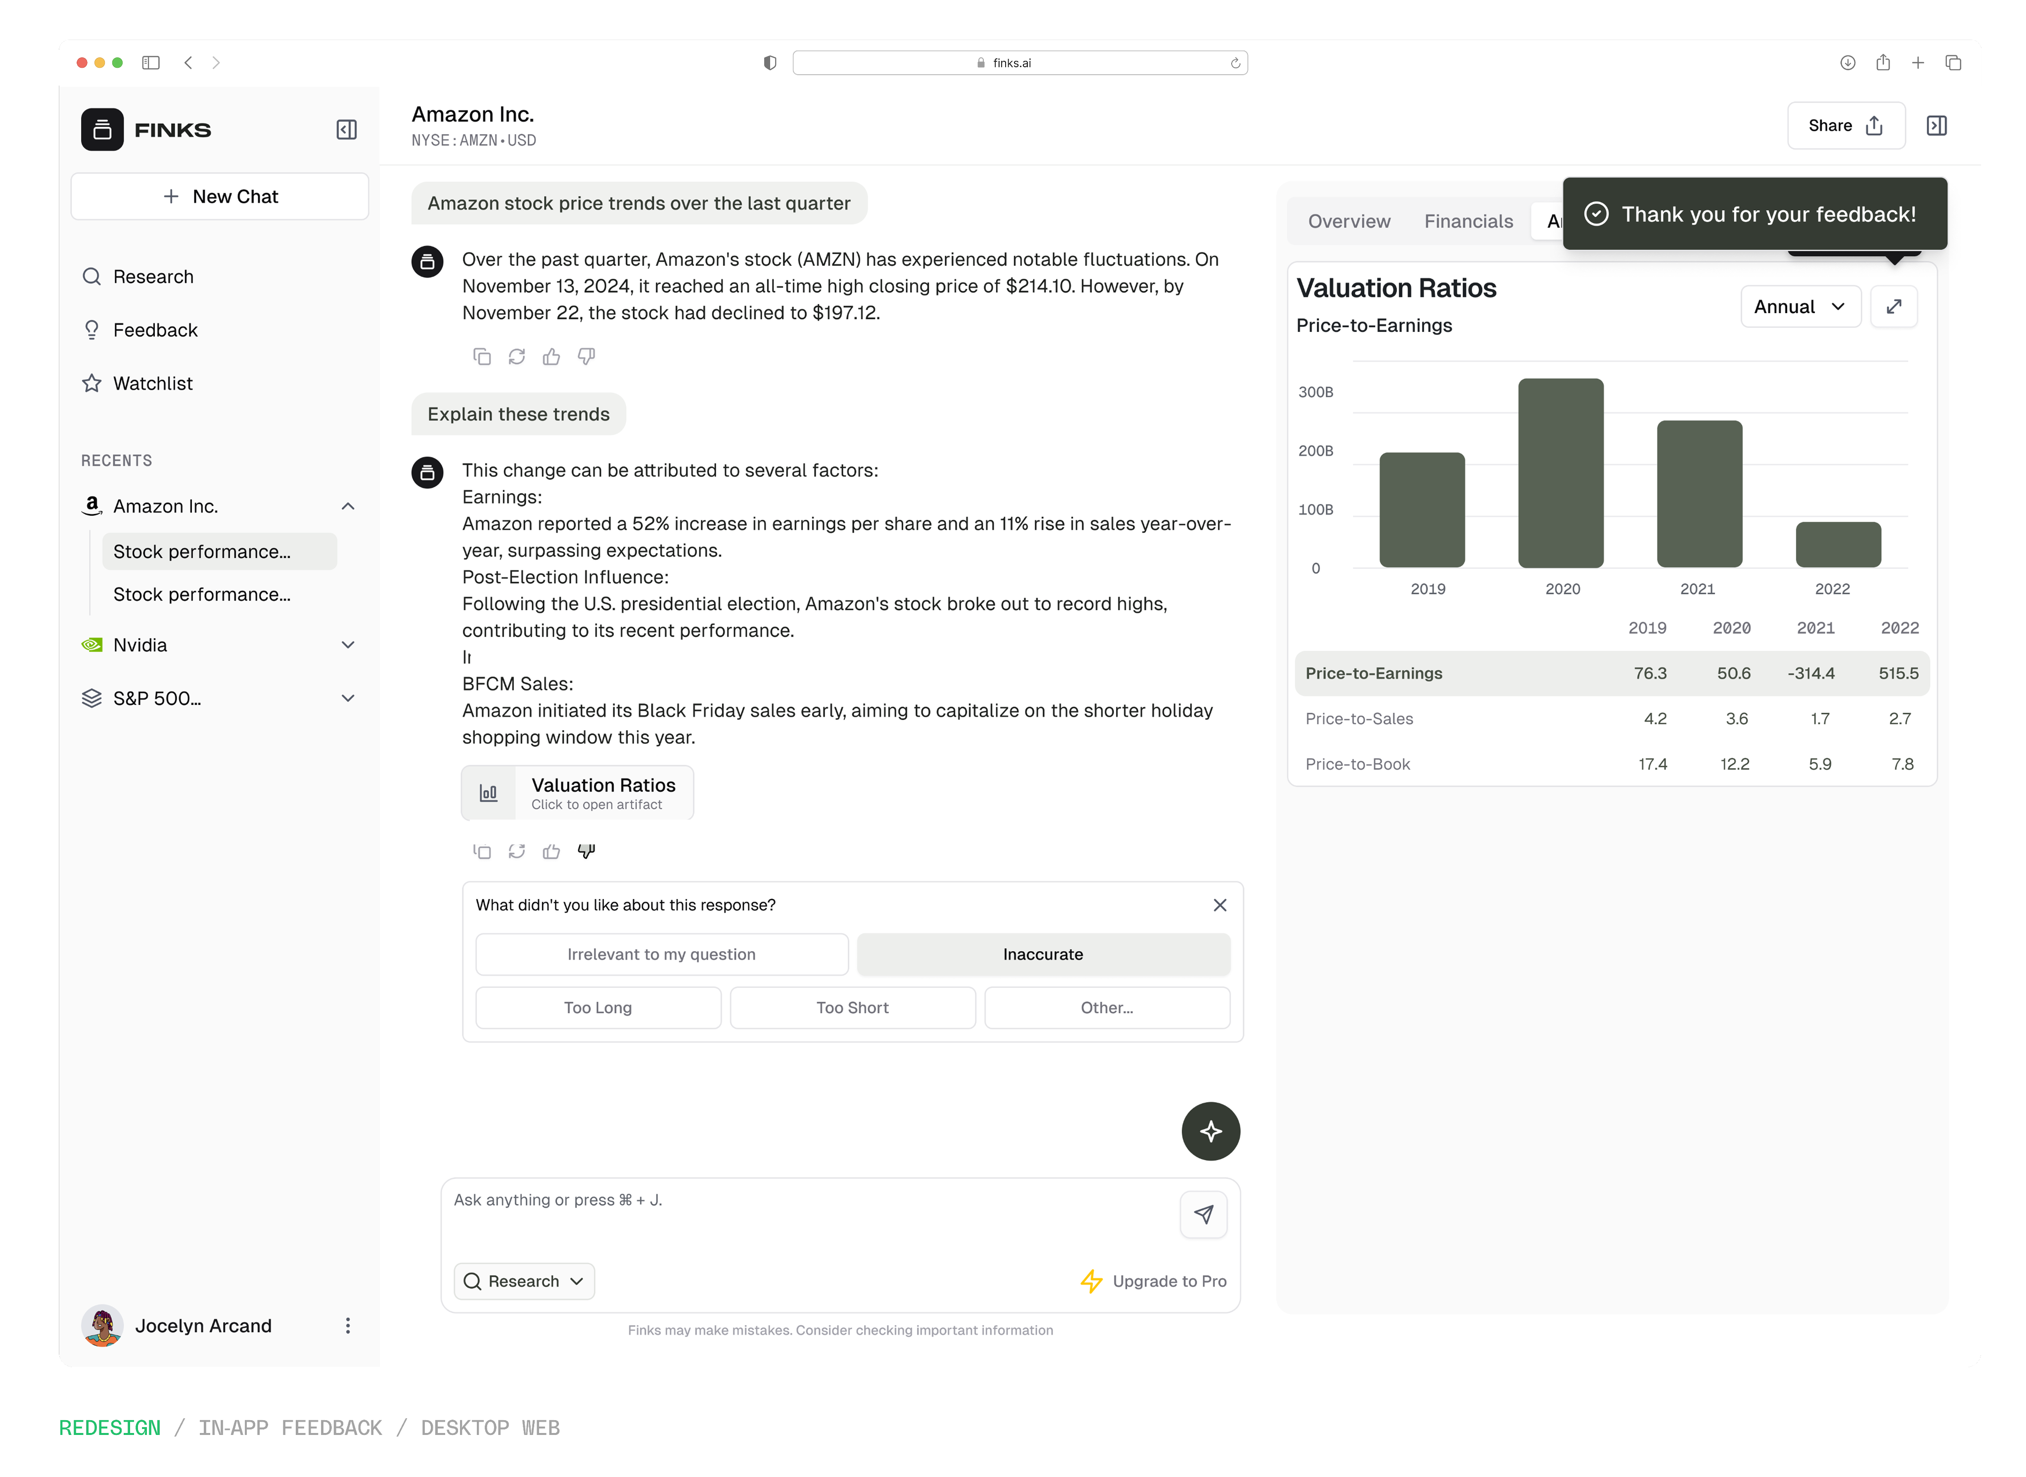The height and width of the screenshot is (1477, 2026).
Task: Expand the Nvidia recent chats
Action: click(348, 645)
